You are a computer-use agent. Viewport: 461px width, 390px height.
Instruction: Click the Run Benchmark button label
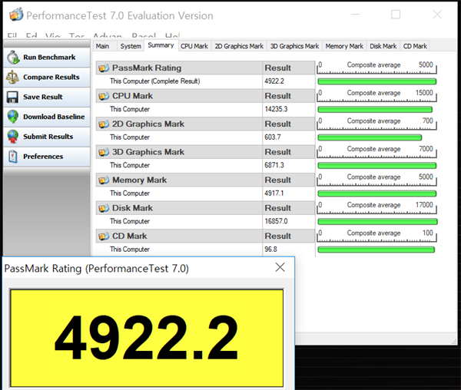pos(49,58)
